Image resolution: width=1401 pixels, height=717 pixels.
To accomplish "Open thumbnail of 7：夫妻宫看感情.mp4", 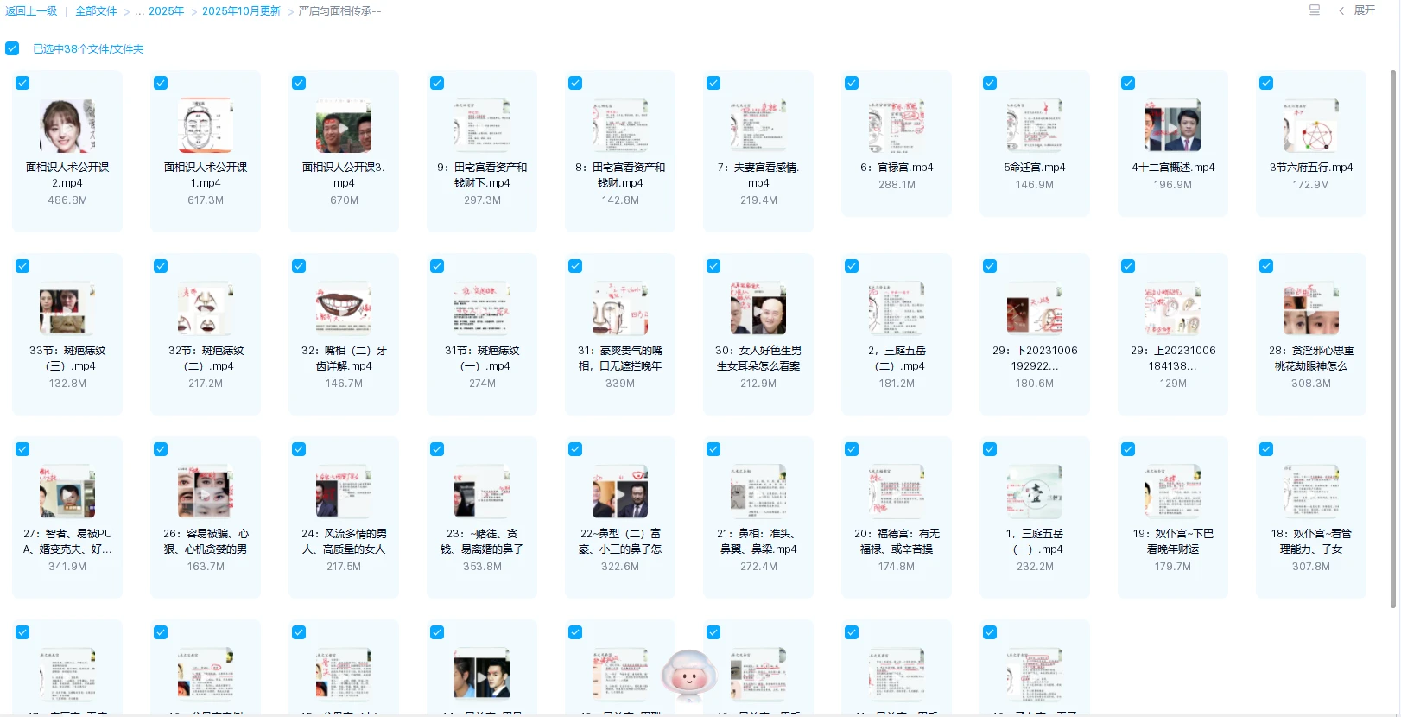I will point(758,126).
